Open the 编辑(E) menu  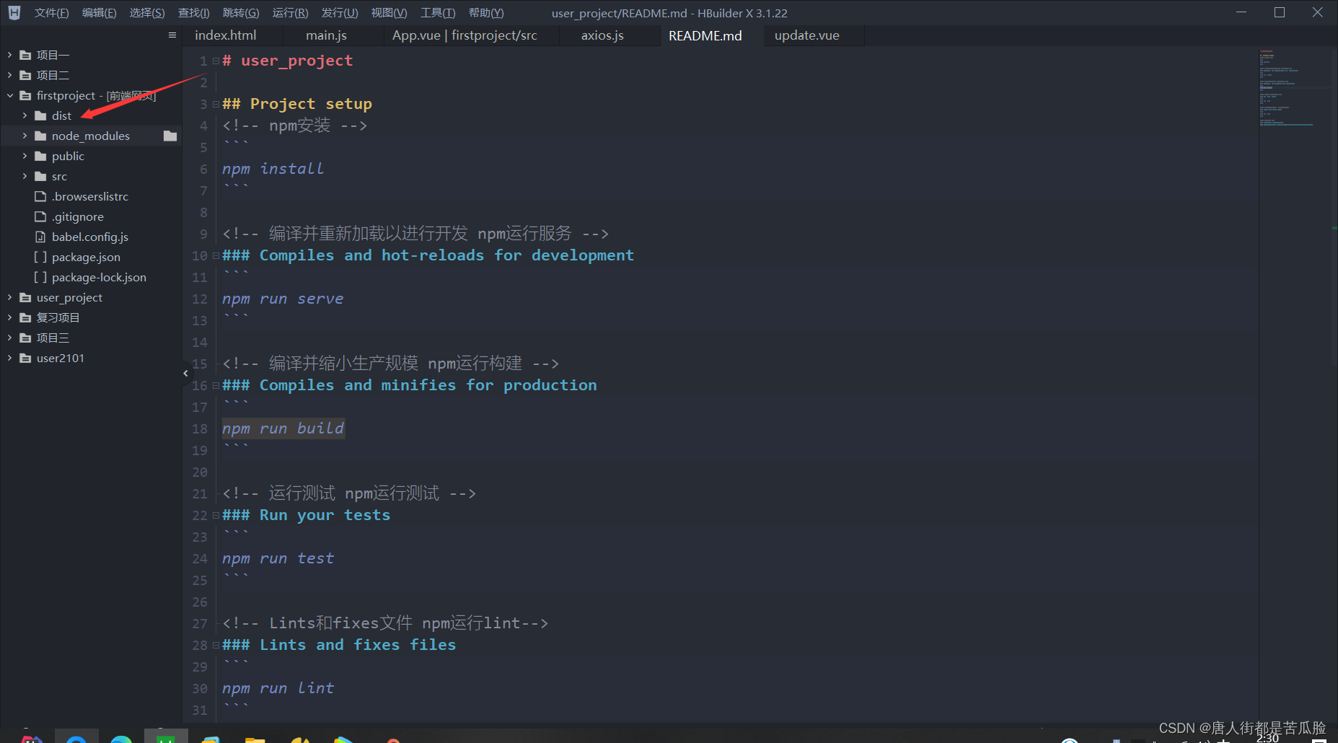tap(99, 13)
